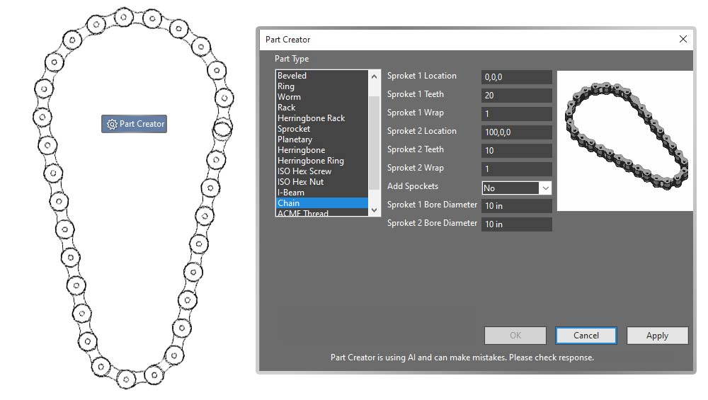Click the Sproket 2 Location field

tap(517, 132)
